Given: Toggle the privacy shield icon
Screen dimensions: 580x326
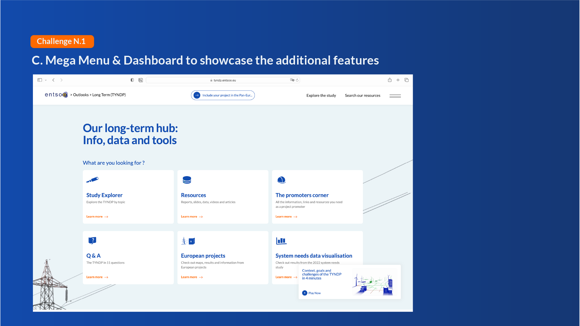Looking at the screenshot, I should 132,80.
